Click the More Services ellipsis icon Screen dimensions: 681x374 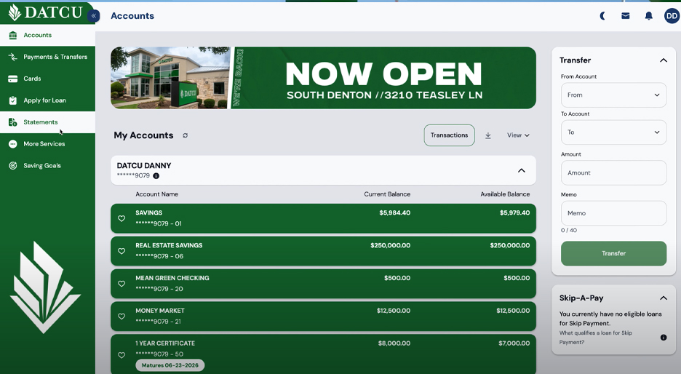12,144
